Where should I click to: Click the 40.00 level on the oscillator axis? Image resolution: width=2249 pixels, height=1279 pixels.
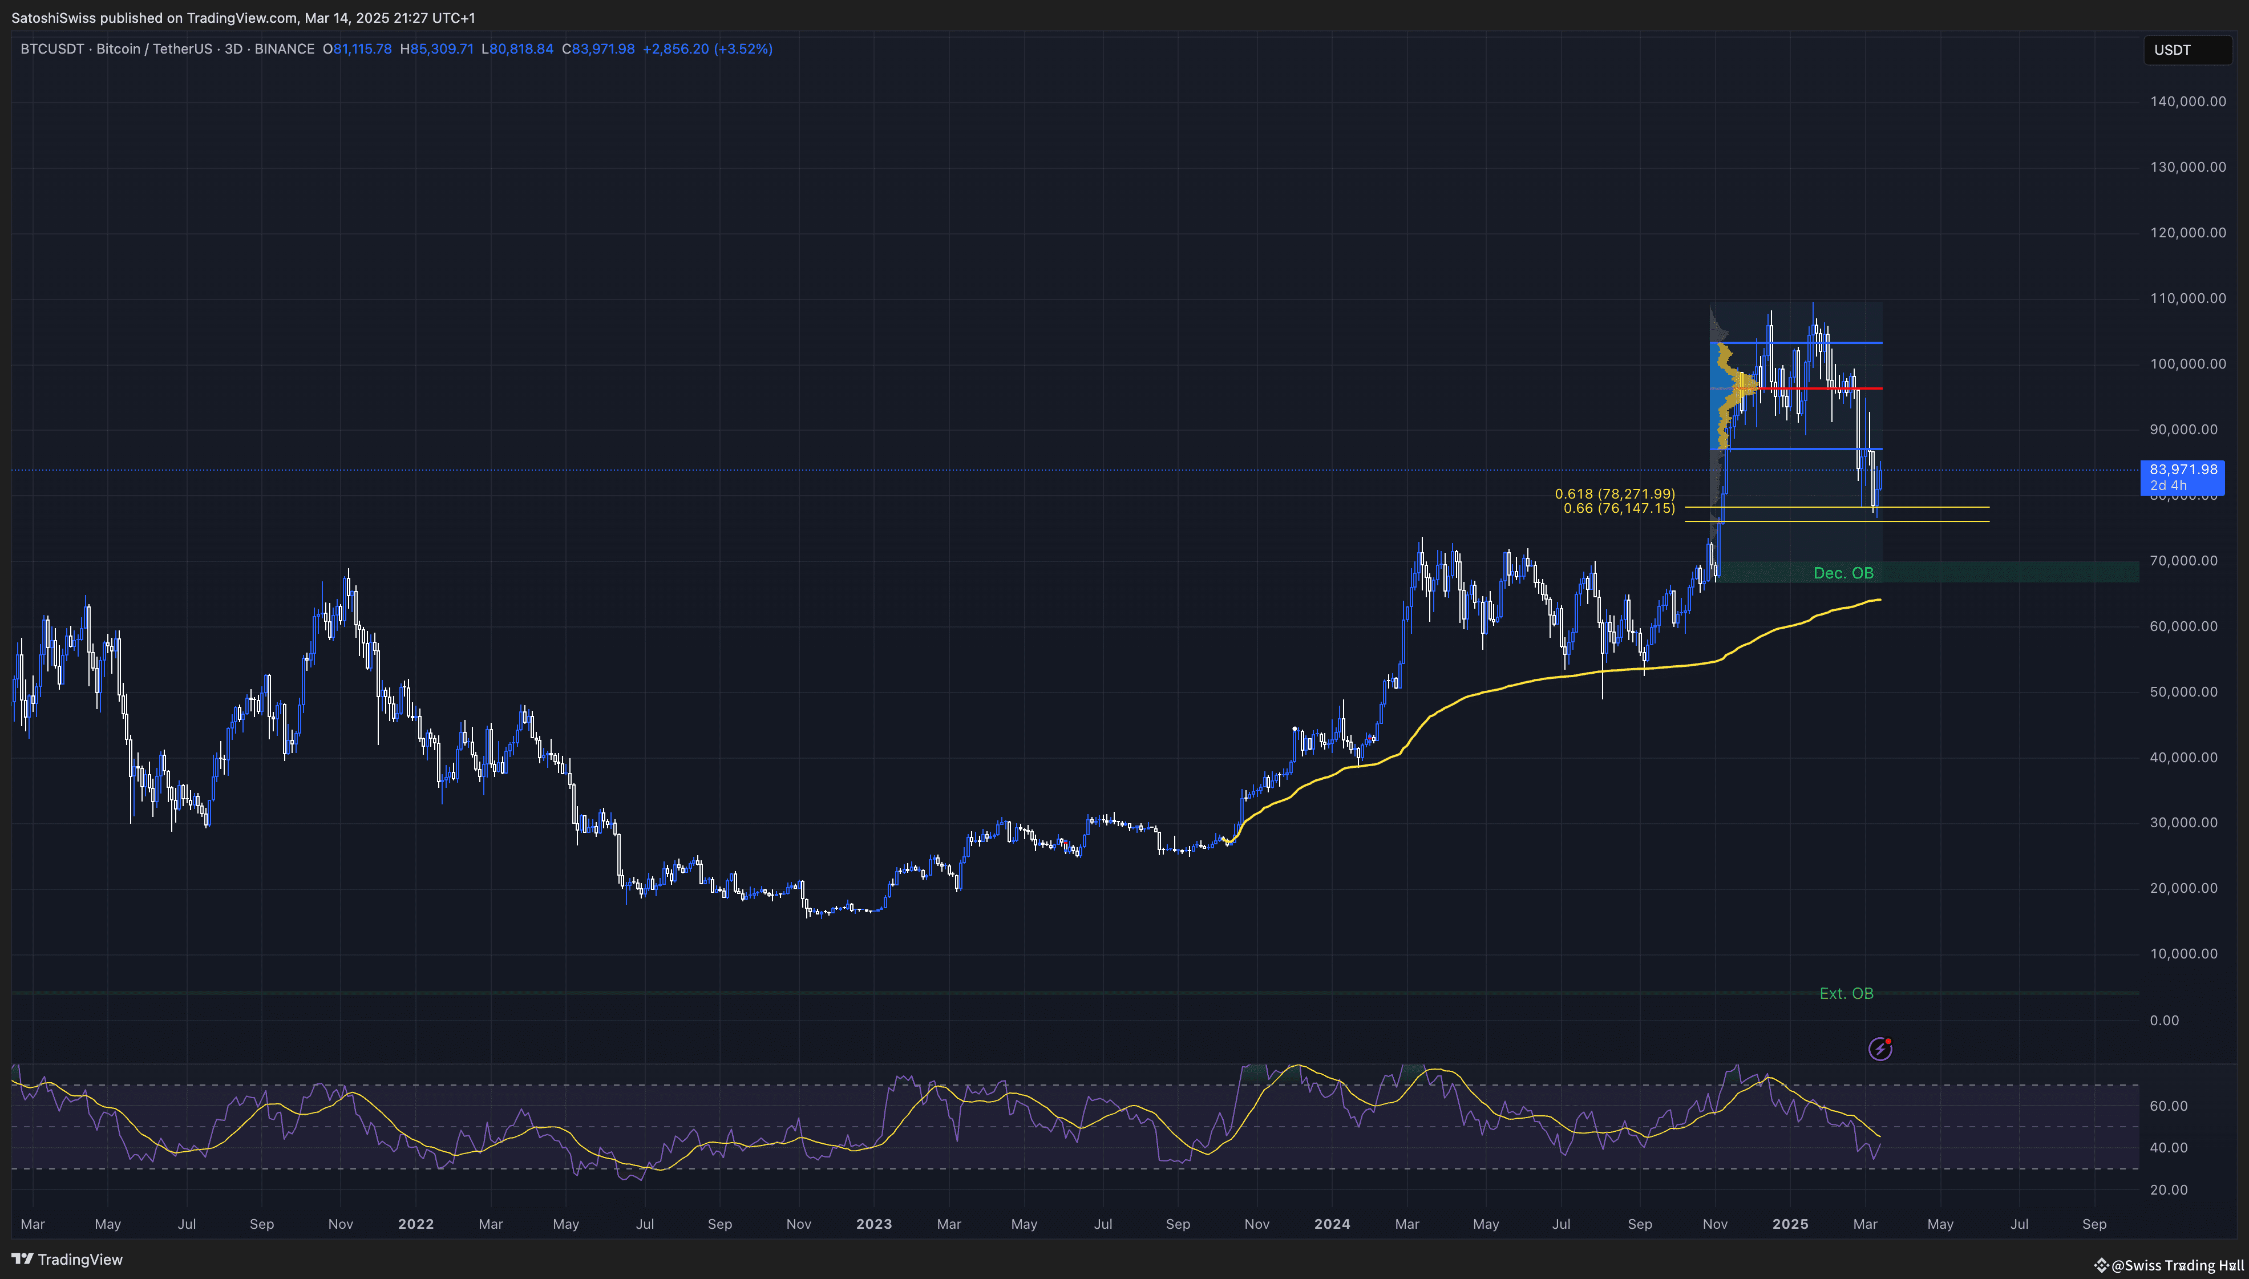[2168, 1147]
